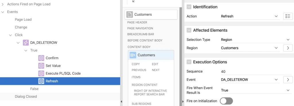Click the gear icon beside Refresh

(41, 81)
